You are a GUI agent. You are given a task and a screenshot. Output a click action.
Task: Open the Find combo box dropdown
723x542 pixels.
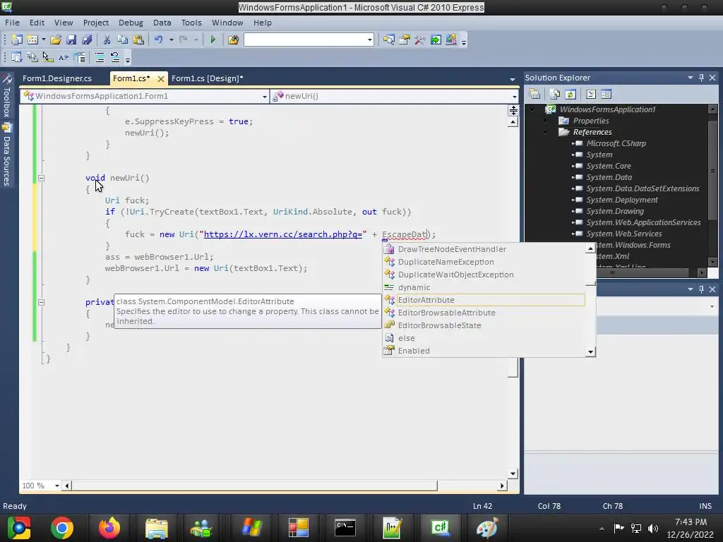tap(369, 40)
